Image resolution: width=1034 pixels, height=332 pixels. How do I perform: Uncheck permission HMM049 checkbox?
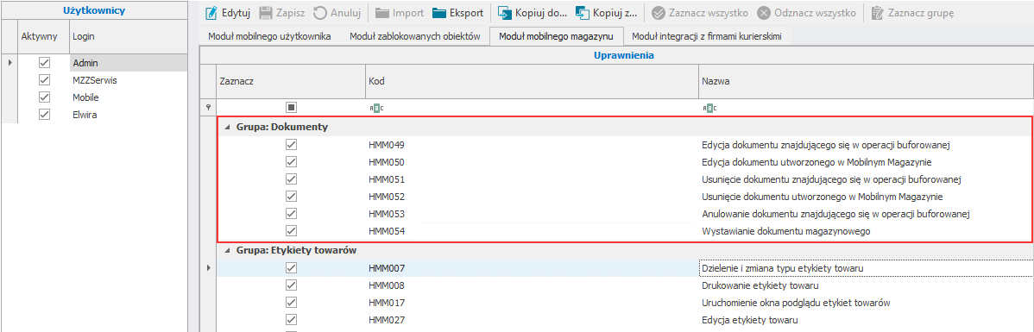coord(291,144)
